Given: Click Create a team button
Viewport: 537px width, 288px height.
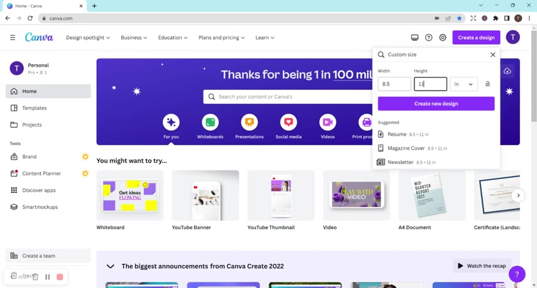Looking at the screenshot, I should click(x=48, y=256).
